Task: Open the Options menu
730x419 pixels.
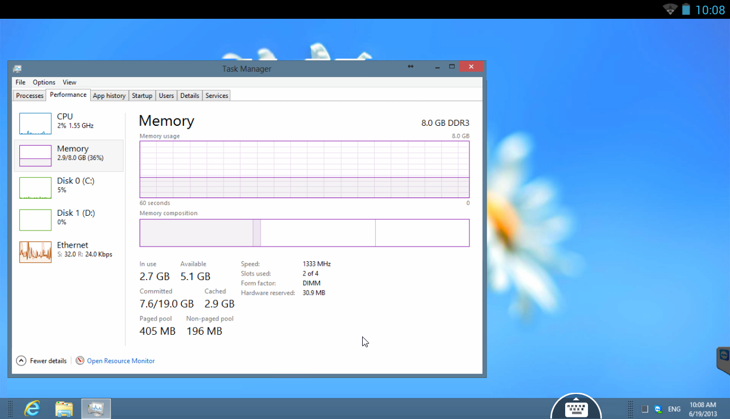Action: (44, 82)
